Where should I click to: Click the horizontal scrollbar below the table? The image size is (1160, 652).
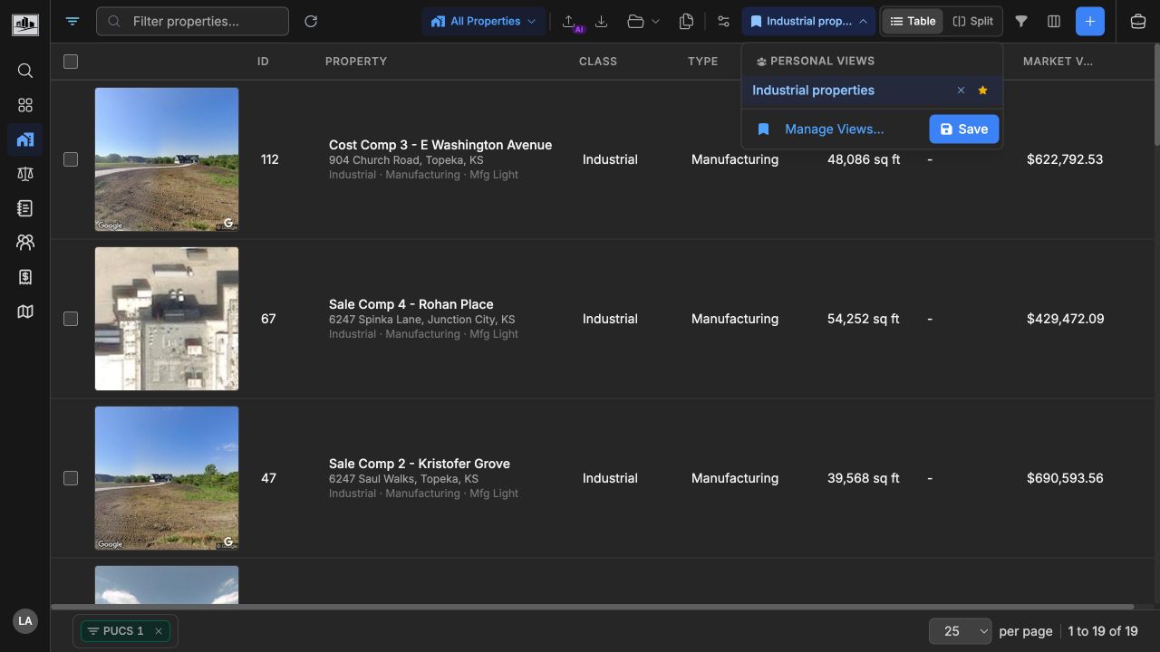[592, 607]
